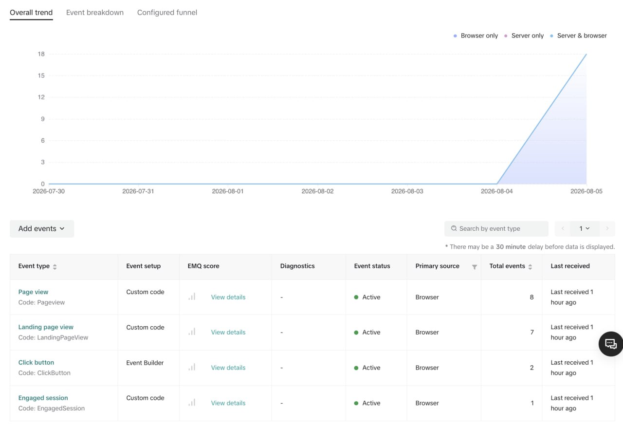Open the chat support floating icon
Image resolution: width=623 pixels, height=427 pixels.
point(611,344)
